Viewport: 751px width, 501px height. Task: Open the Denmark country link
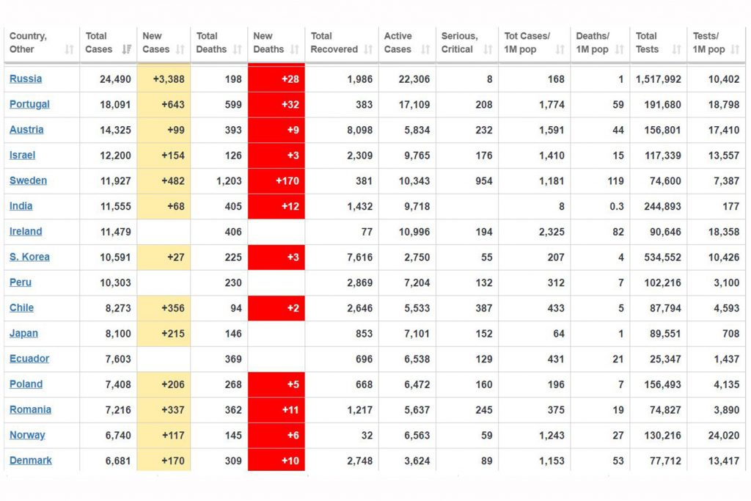[x=30, y=460]
